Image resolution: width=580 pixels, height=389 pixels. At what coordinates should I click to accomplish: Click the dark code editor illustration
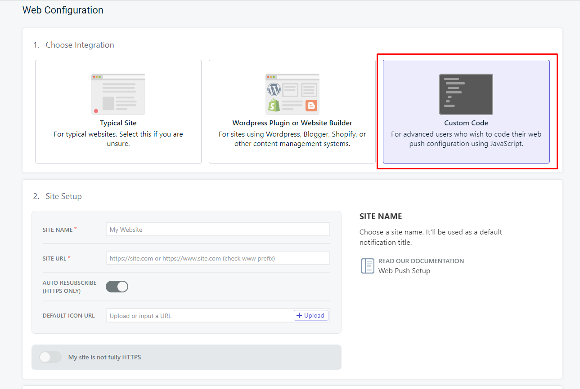click(466, 94)
